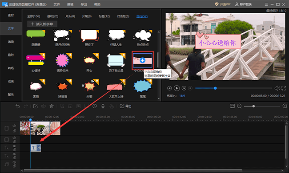This screenshot has height=173, width=289.
Task: Click the timeline zoom slider handle
Action: click(x=253, y=106)
